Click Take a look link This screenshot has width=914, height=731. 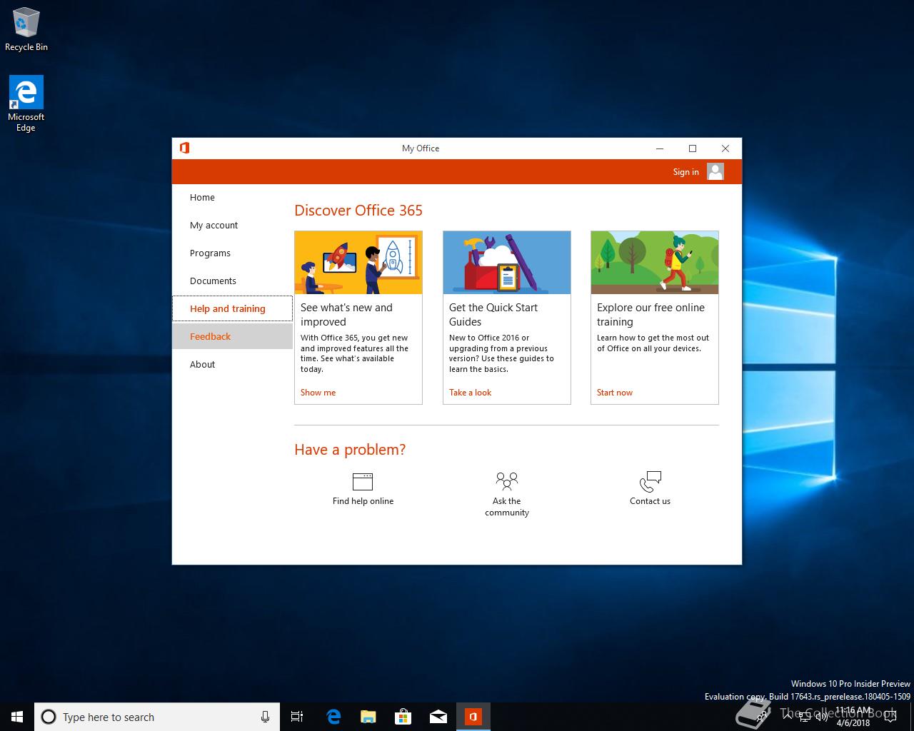(470, 393)
